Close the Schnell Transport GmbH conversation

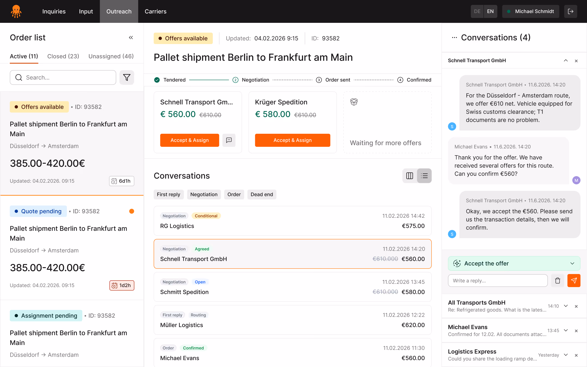[576, 61]
